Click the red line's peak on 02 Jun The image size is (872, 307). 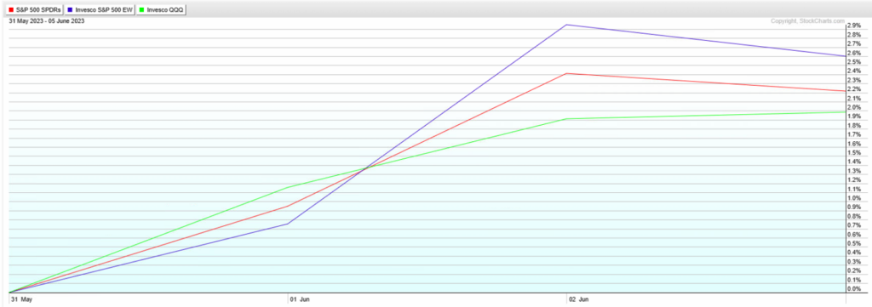click(566, 73)
